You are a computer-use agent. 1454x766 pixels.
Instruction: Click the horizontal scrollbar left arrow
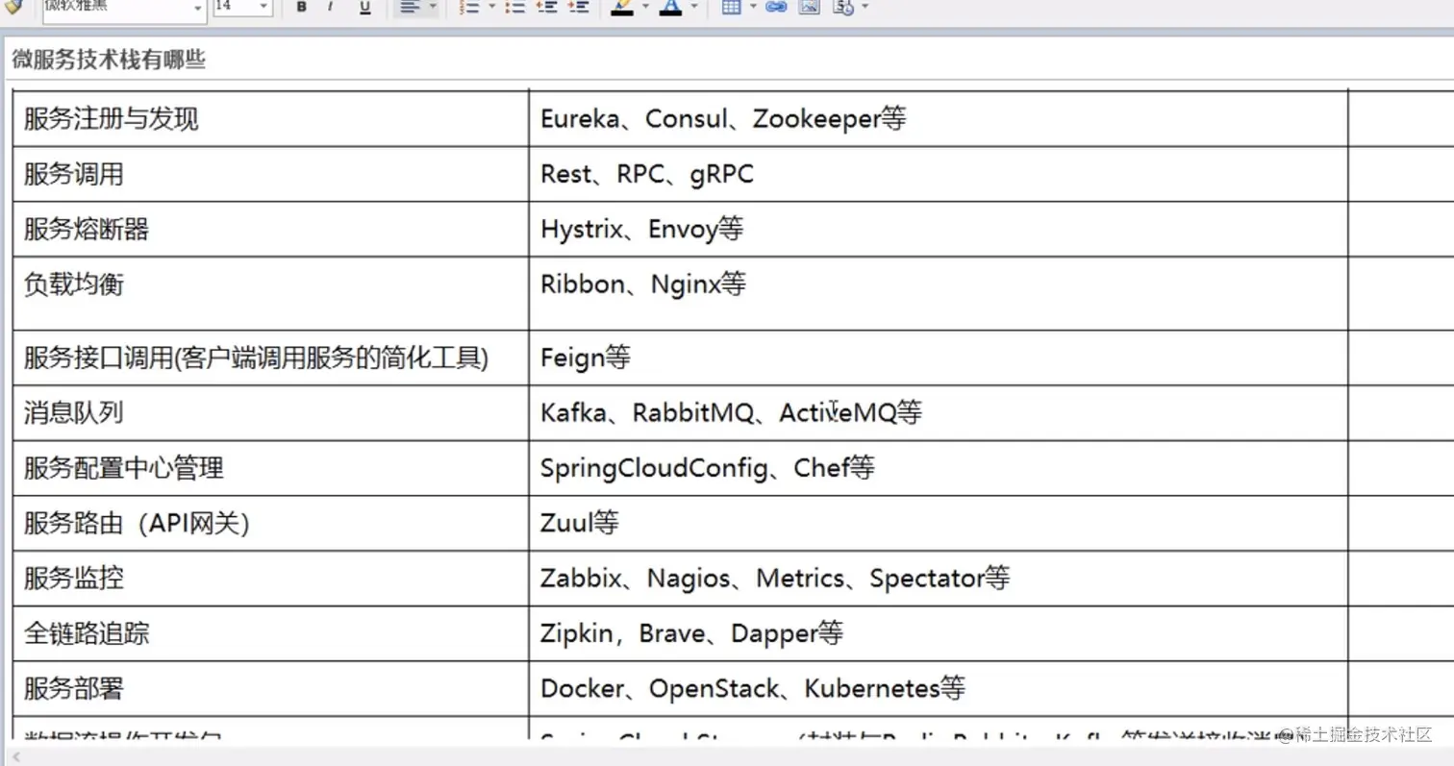click(x=14, y=757)
